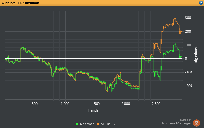Open the blue help question mark icon

click(201, 3)
